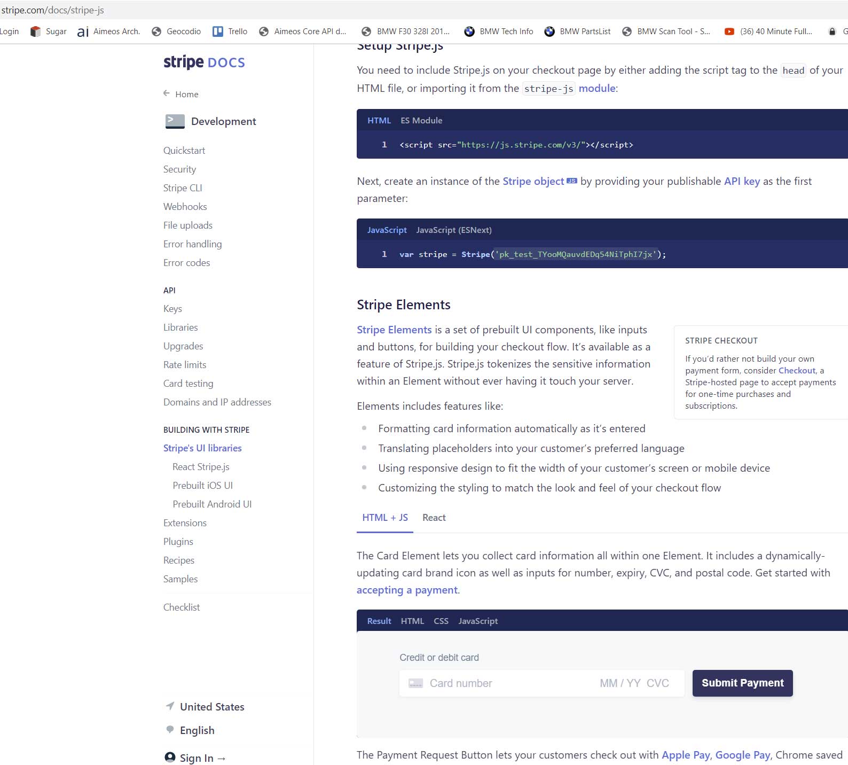Switch the code sample to ES Module tab
The image size is (848, 765).
click(421, 120)
